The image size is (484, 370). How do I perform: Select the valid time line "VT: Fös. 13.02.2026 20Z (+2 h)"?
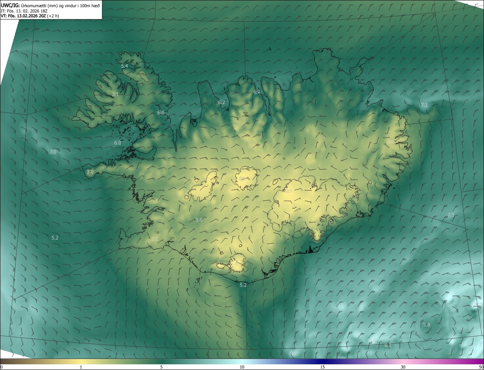tap(30, 16)
